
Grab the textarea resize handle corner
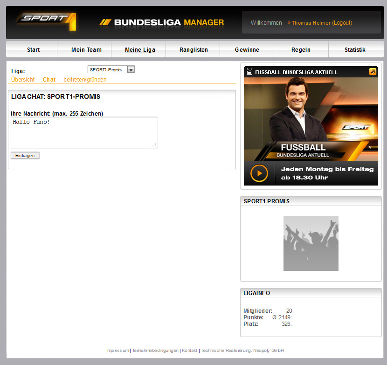pos(154,145)
